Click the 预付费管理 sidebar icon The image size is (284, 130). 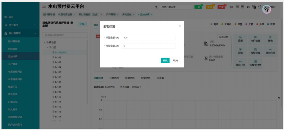click(6, 33)
